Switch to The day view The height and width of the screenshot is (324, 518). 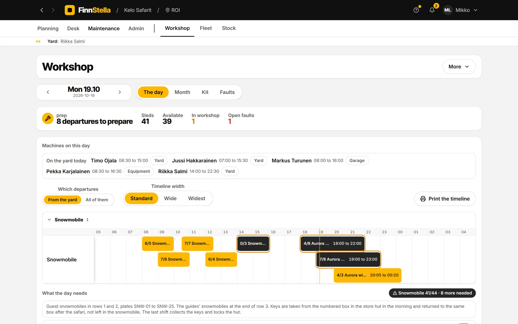tap(153, 92)
